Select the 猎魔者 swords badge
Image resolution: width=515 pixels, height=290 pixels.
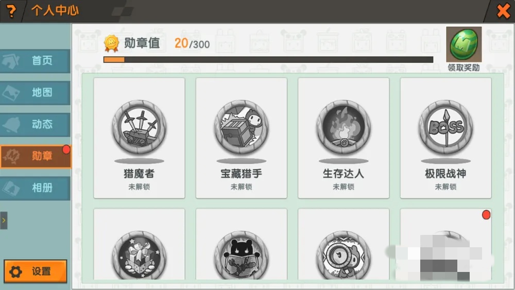(x=139, y=127)
